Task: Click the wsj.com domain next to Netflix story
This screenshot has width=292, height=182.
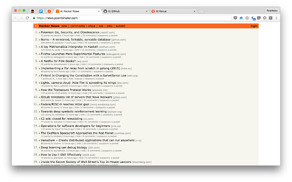Action: (82, 61)
